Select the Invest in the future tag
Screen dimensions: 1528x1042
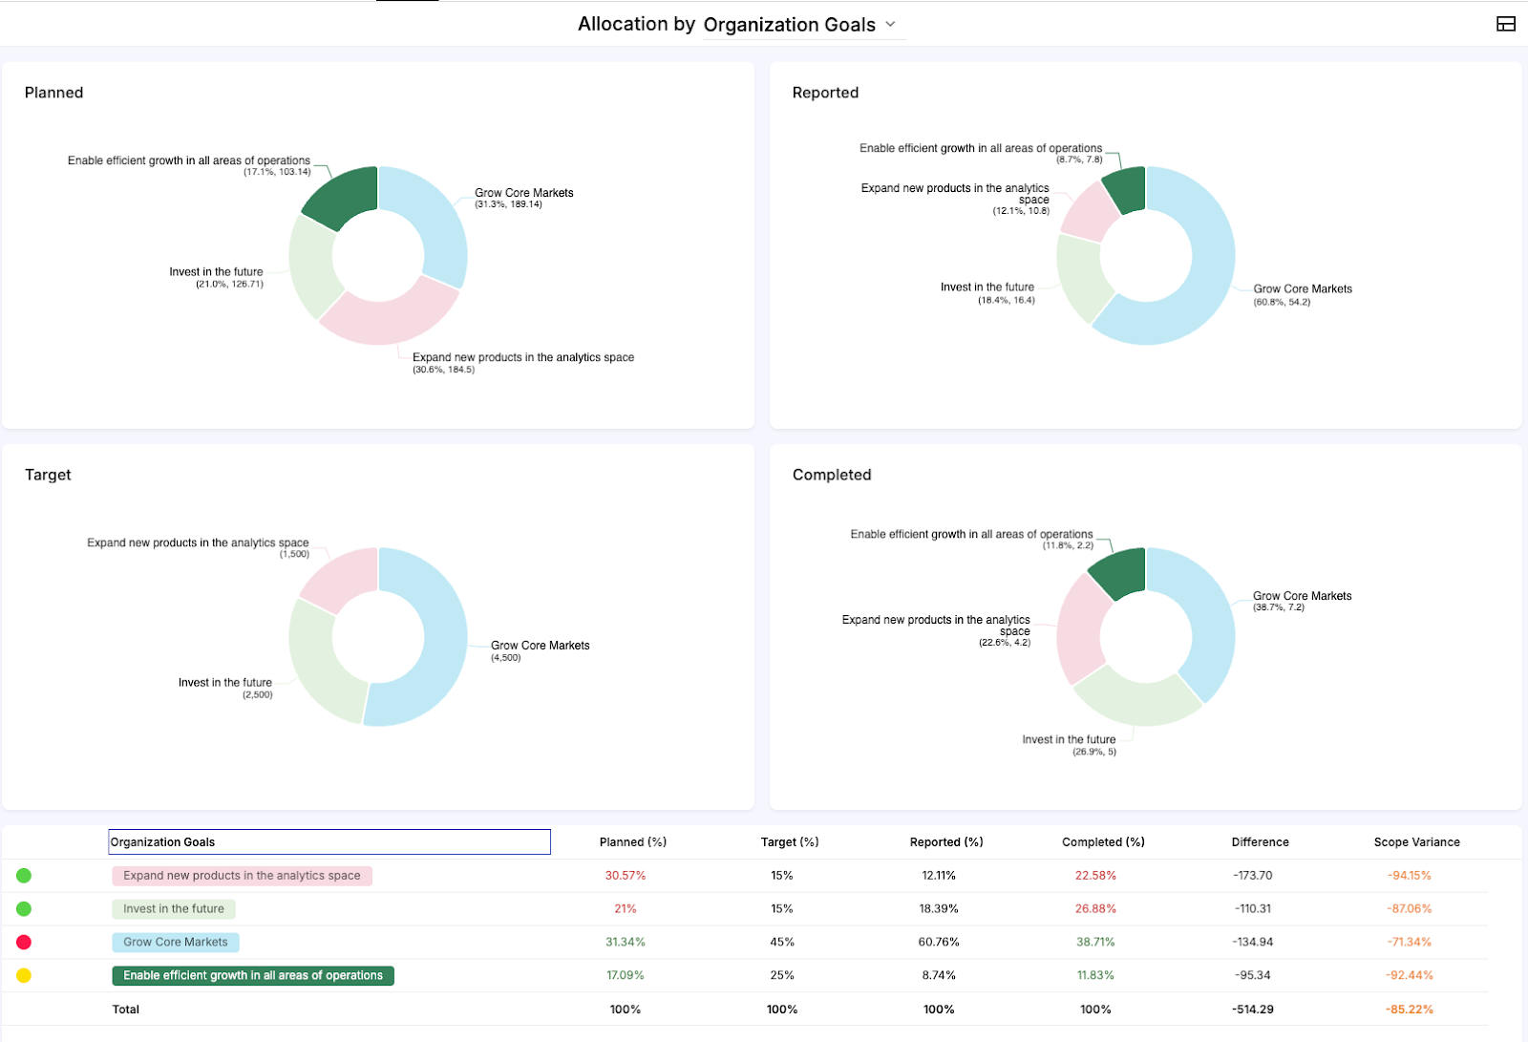click(173, 909)
